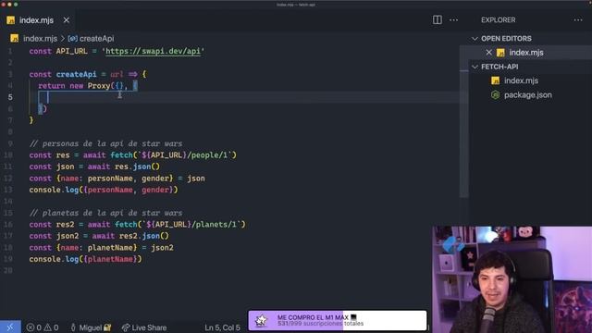Click res2 variable on line 16
Screen dimensions: 592x333
pyautogui.click(x=65, y=224)
